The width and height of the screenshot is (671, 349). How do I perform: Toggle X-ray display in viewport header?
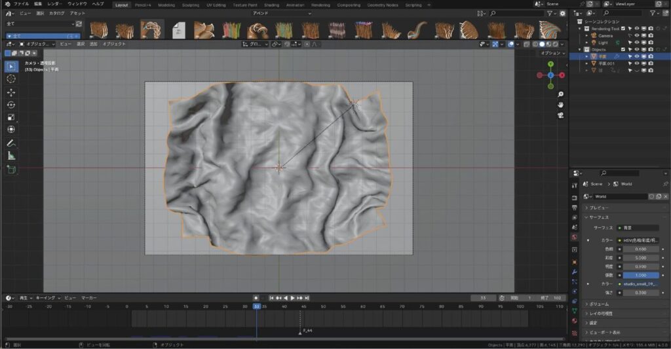pos(527,44)
